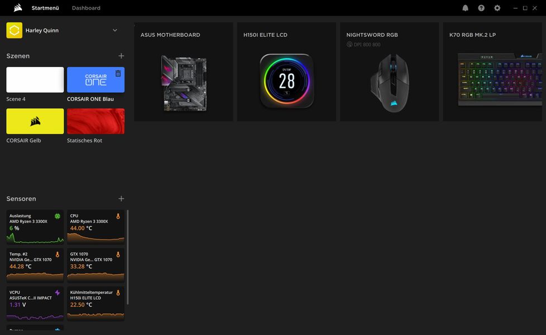The width and height of the screenshot is (546, 335).
Task: Delete the CORSAIR ONE Blau scene
Action: click(118, 73)
